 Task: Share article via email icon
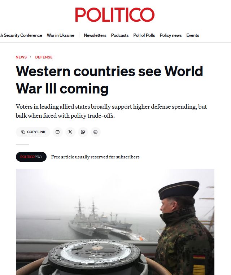tap(57, 132)
